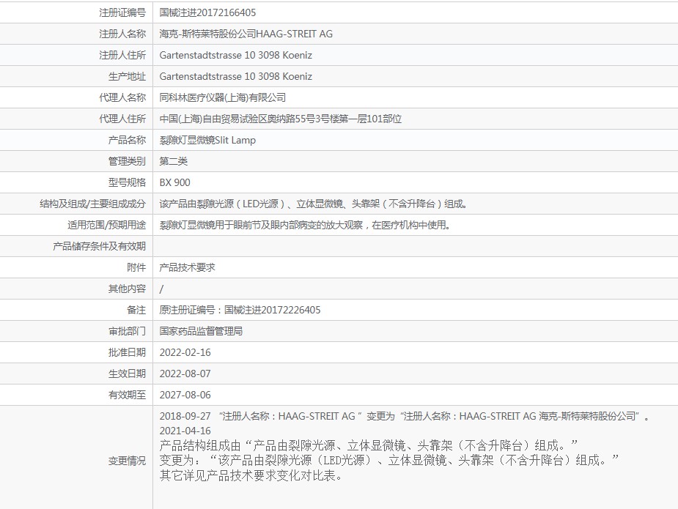This screenshot has height=509, width=678.
Task: Click the 产品名称 label
Action: (127, 140)
